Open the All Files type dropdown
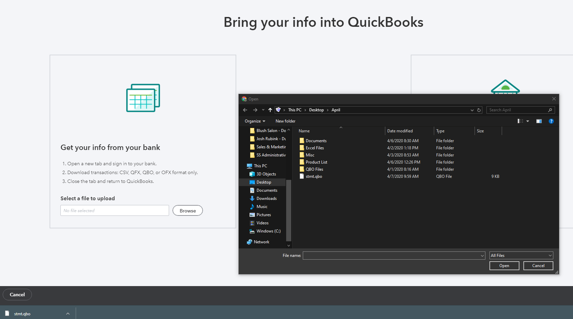Screen dimensions: 573x319 [x=521, y=256]
